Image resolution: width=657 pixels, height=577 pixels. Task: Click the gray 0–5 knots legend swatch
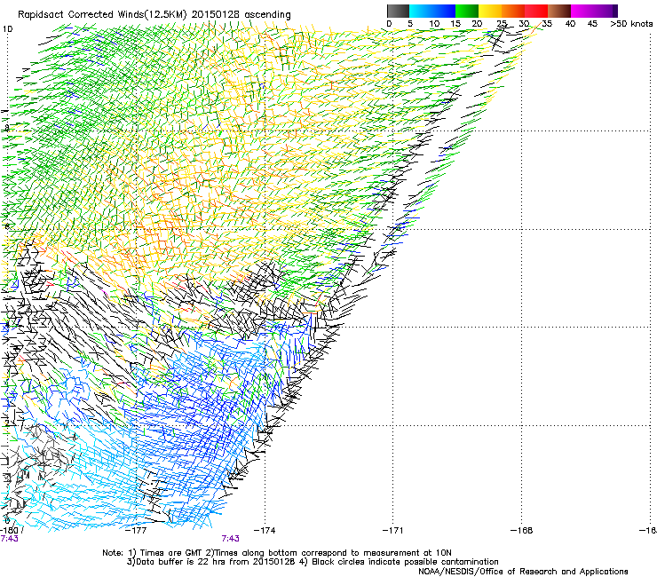click(x=398, y=11)
